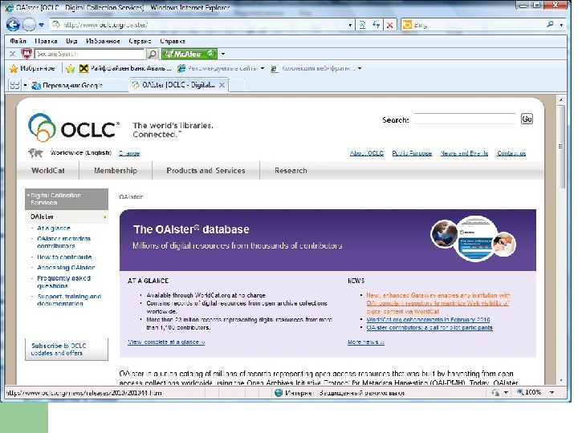The image size is (578, 433).
Task: Open the Правка menu
Action: [x=46, y=41]
